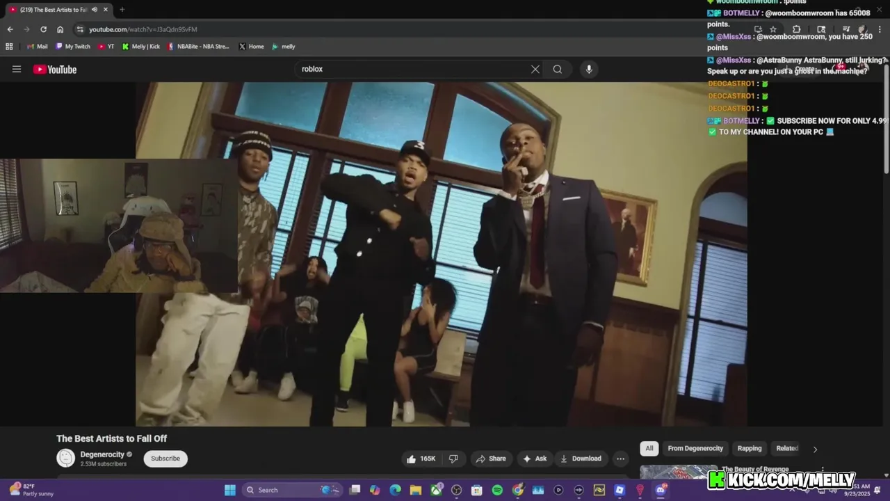Close the Best Artists to Fall Off tab
Image resolution: width=890 pixels, height=501 pixels.
click(x=106, y=10)
